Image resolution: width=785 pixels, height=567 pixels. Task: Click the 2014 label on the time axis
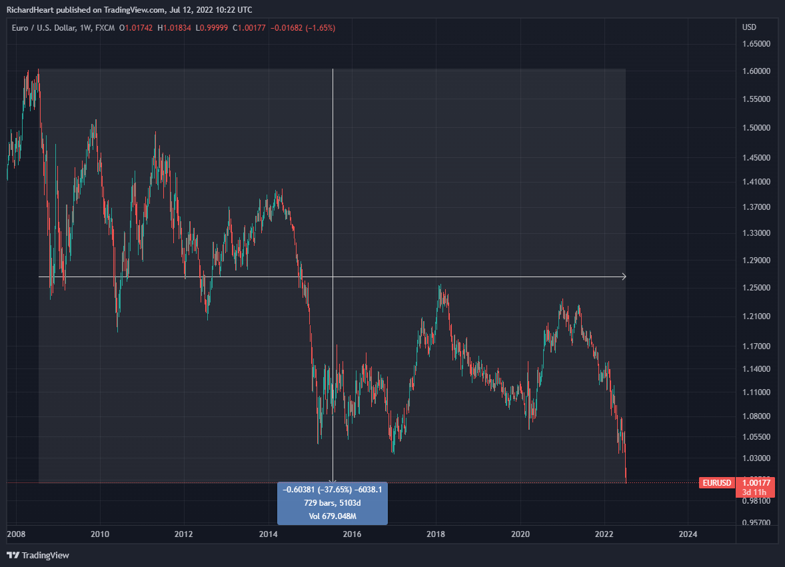pos(269,534)
